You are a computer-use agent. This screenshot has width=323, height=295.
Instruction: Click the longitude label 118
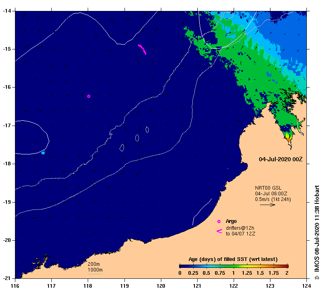[88, 286]
